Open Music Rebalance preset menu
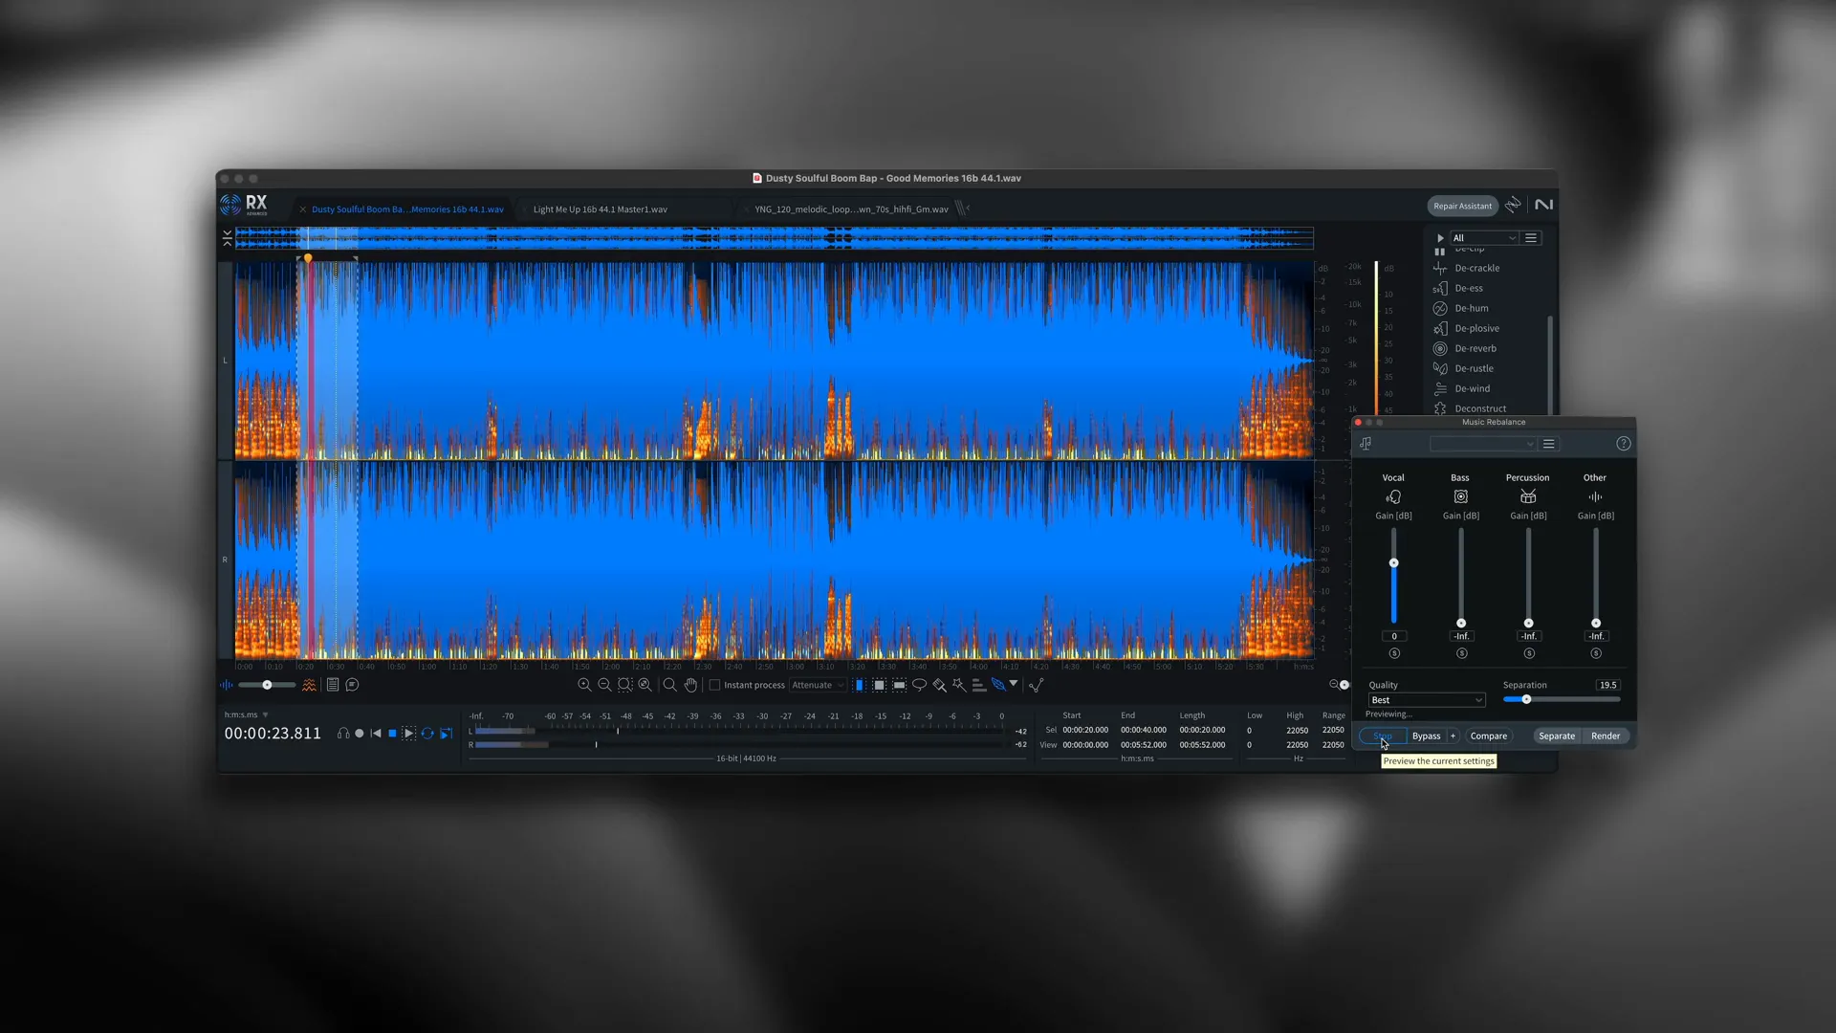Image resolution: width=1836 pixels, height=1033 pixels. pos(1549,444)
